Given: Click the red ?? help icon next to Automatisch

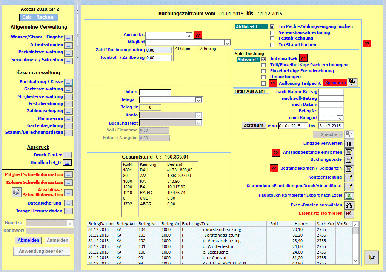Looking at the screenshot, I should point(303,58).
